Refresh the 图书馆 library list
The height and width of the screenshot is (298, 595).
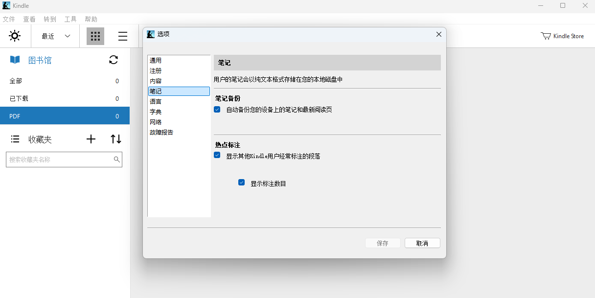113,60
